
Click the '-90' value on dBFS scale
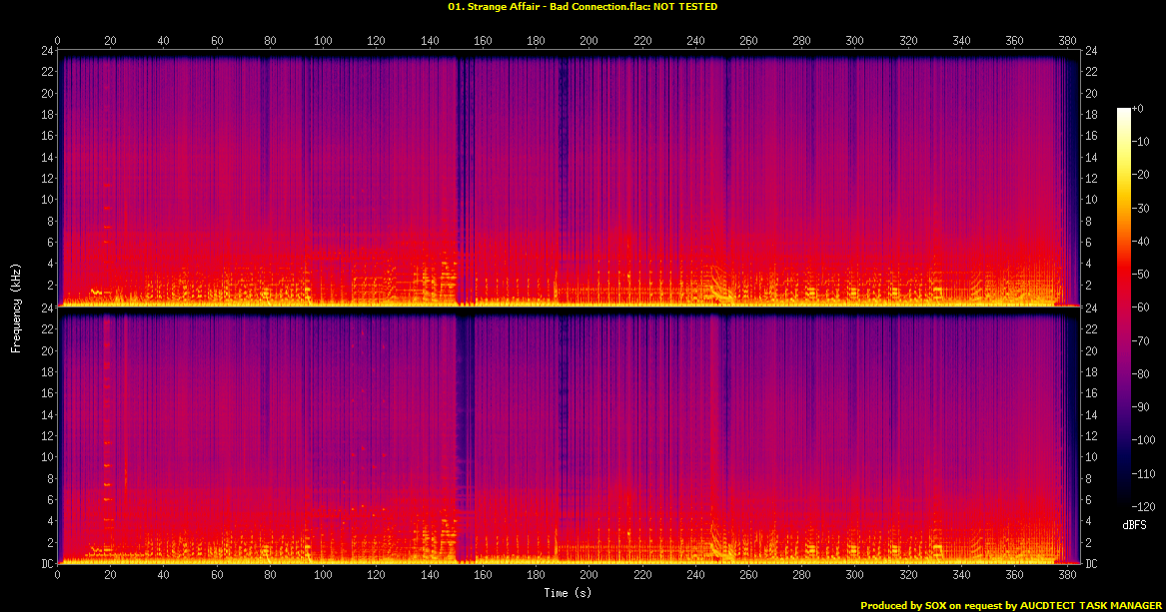(1140, 407)
